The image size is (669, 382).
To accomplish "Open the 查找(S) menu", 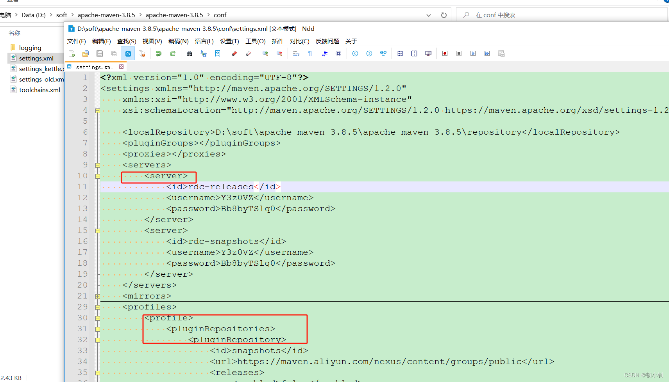I will (x=127, y=41).
